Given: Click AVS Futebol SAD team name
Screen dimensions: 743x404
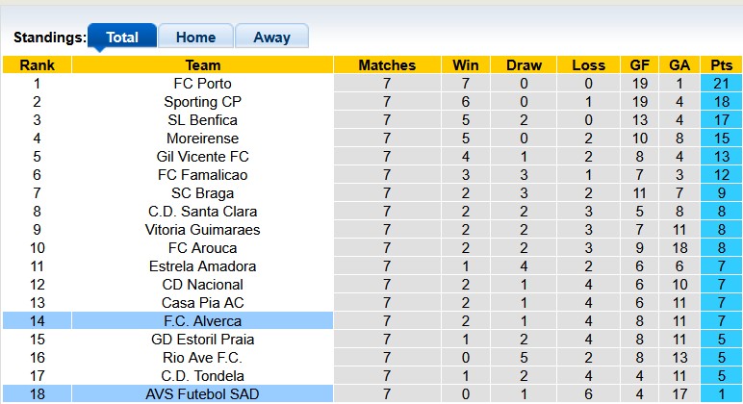Looking at the screenshot, I should (x=202, y=394).
